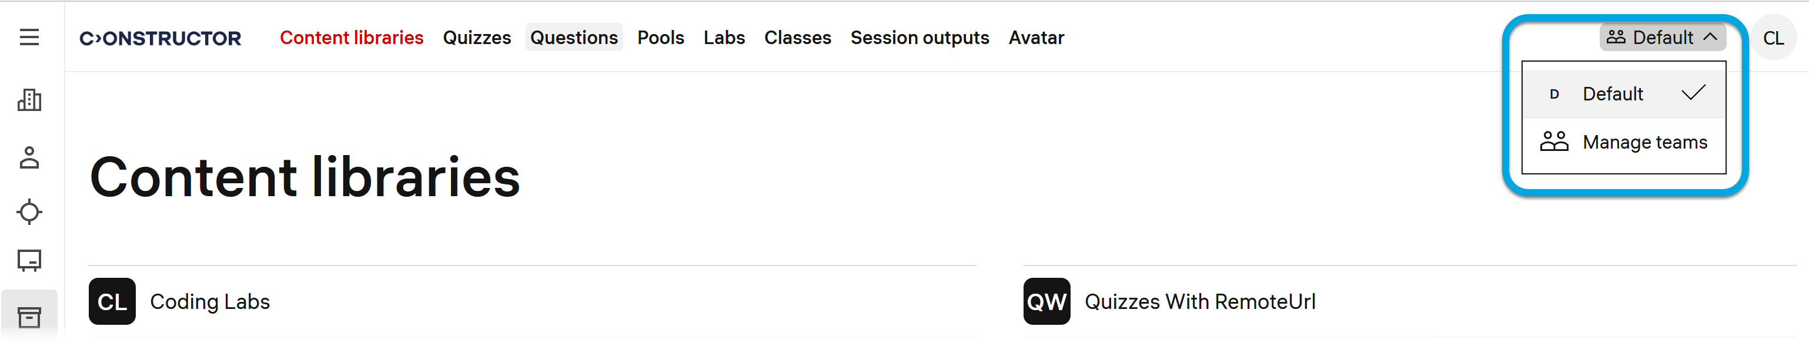Open the hamburger navigation menu
The height and width of the screenshot is (343, 1809).
click(29, 37)
